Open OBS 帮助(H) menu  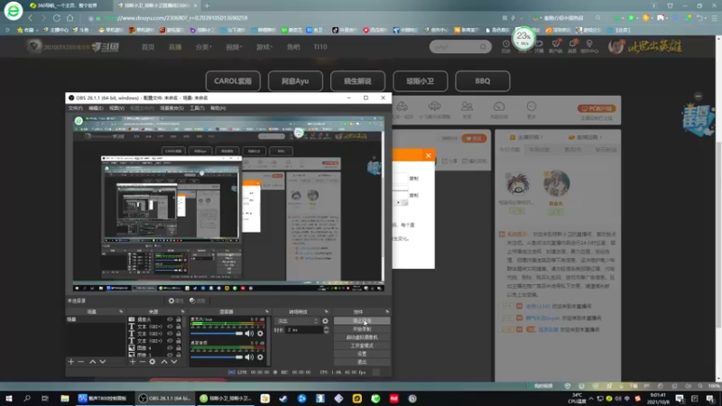pos(218,108)
